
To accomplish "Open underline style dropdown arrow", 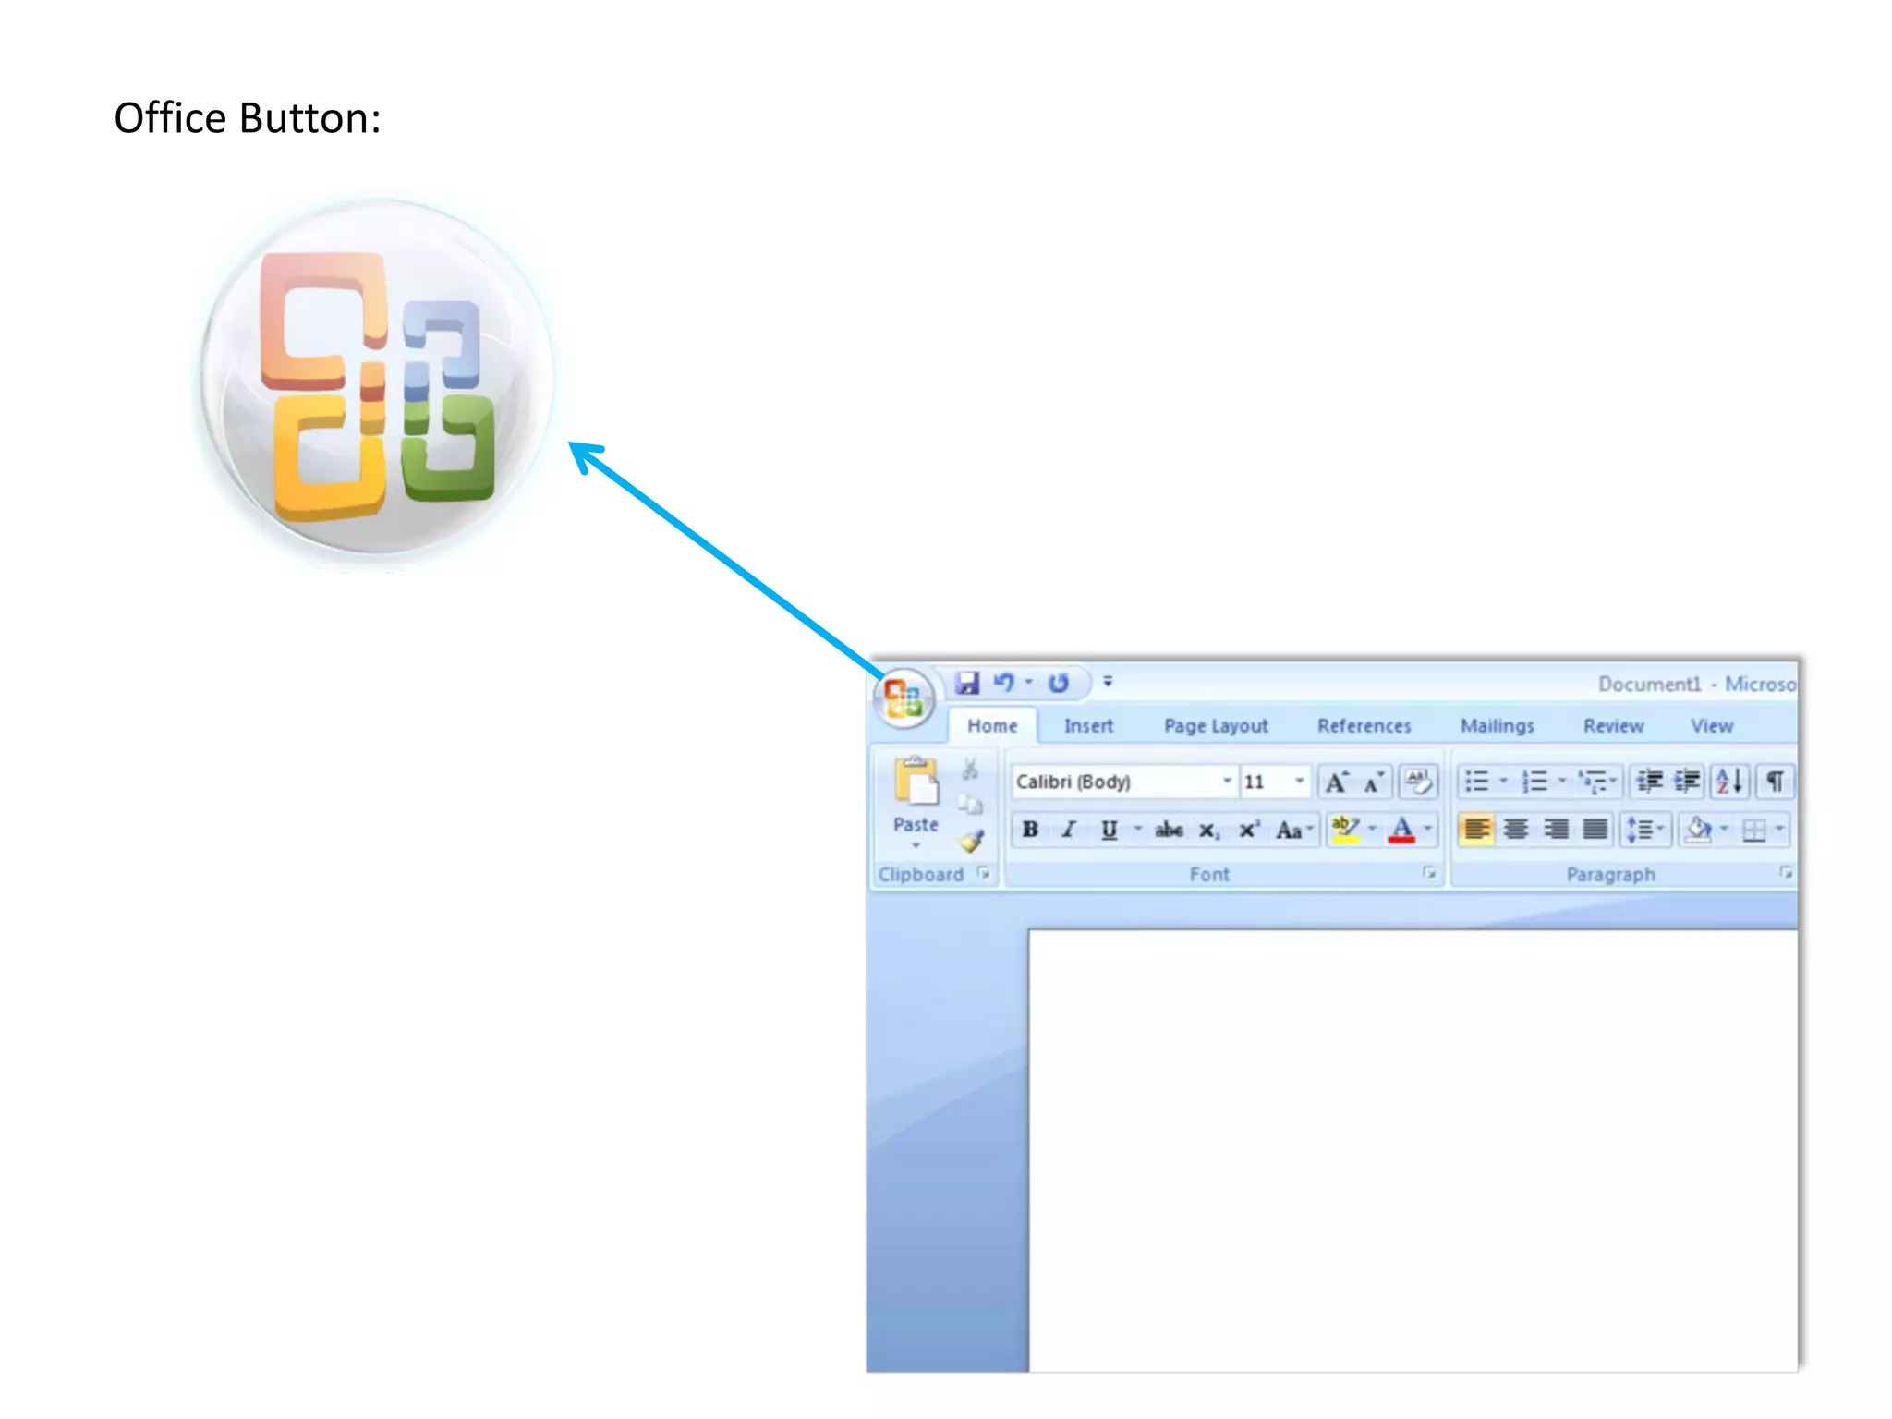I will 1138,829.
